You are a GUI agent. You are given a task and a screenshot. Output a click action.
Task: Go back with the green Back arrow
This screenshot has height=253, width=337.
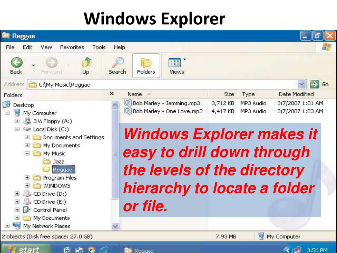click(16, 63)
